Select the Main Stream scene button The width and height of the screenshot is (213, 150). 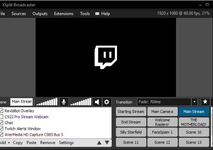point(194,111)
